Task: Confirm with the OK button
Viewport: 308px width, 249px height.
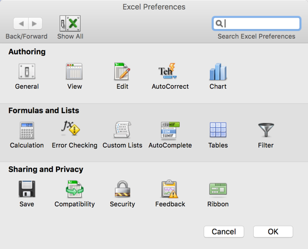Action: [x=273, y=232]
